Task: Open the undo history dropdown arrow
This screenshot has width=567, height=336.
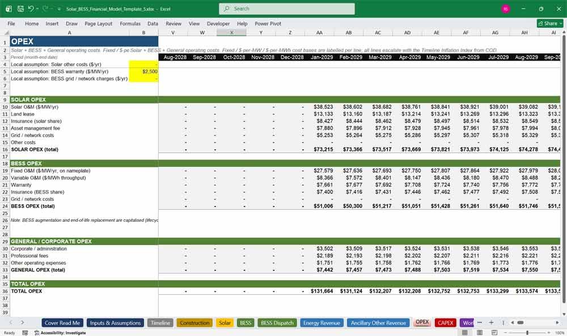Action: coord(37,8)
